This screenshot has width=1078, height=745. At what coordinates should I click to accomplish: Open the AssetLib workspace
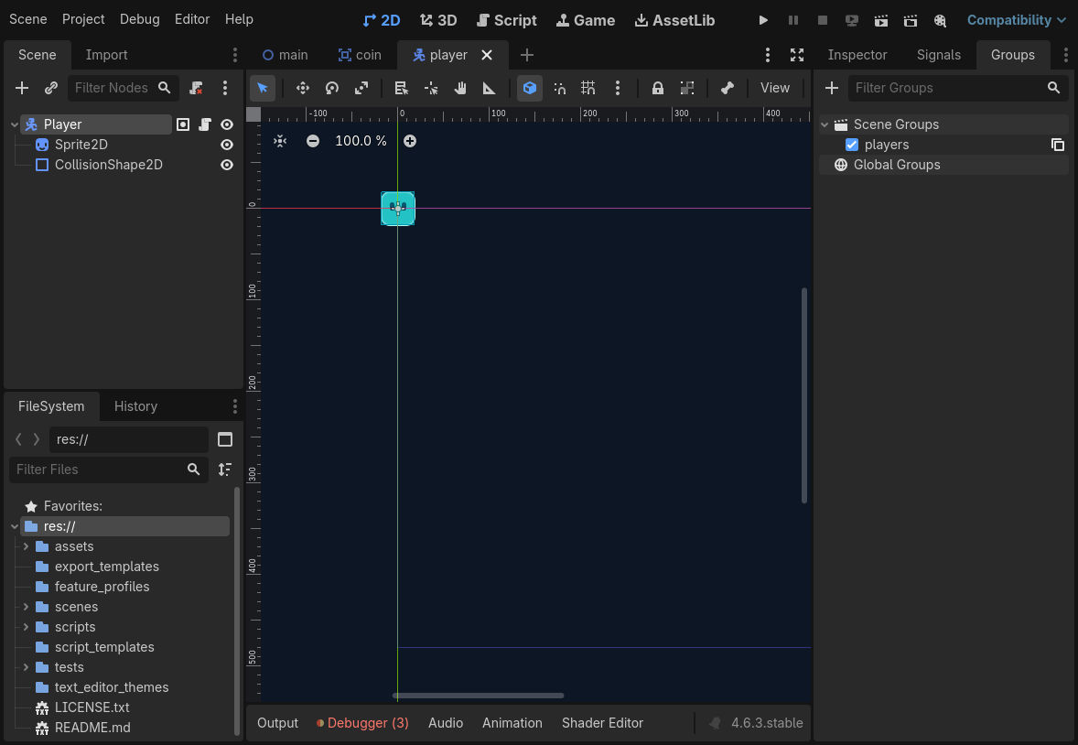click(x=674, y=20)
